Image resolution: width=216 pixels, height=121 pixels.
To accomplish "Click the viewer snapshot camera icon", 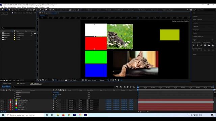I will pyautogui.click(x=66, y=80).
